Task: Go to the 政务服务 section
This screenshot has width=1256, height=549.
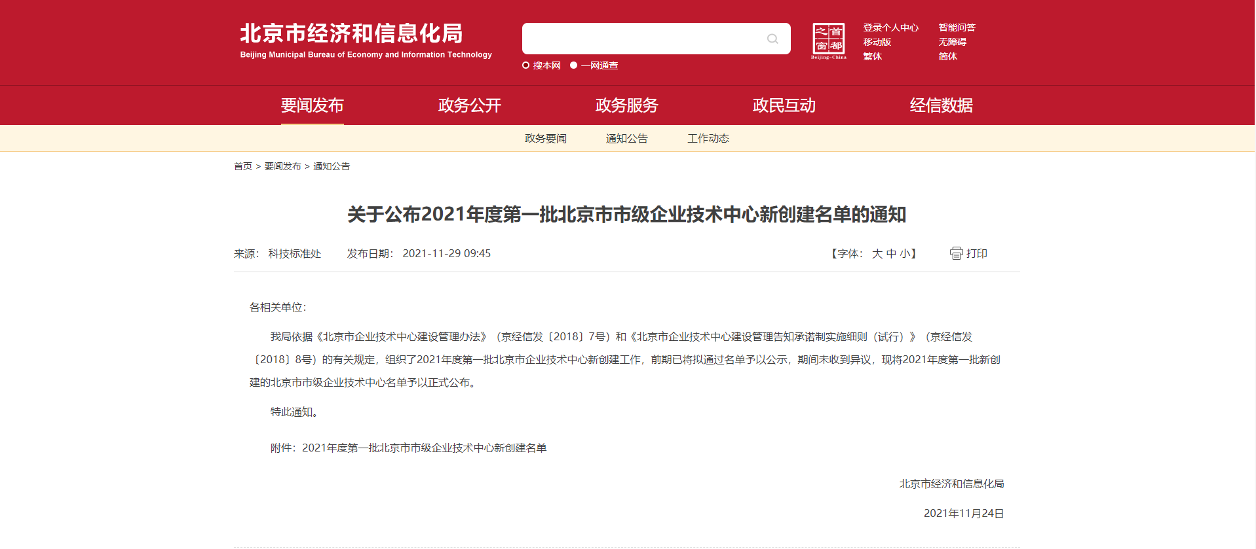Action: tap(626, 105)
